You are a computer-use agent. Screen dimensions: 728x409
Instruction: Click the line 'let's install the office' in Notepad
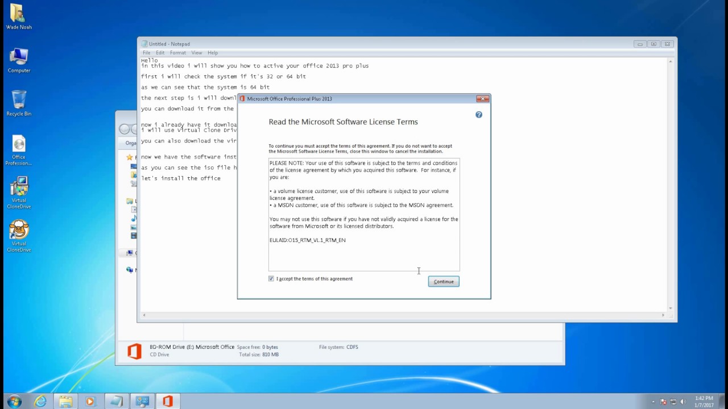pyautogui.click(x=181, y=178)
